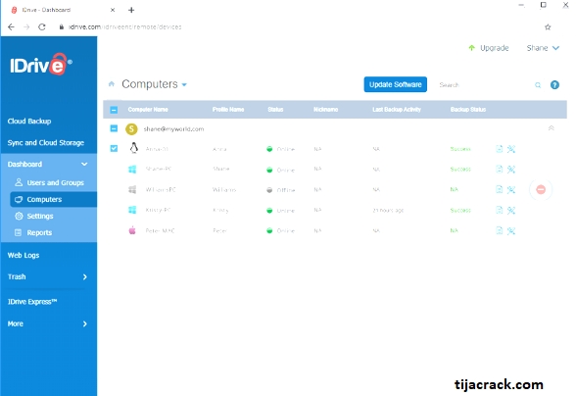Open IDrive Express in the sidebar
The height and width of the screenshot is (396, 576).
[x=32, y=302]
